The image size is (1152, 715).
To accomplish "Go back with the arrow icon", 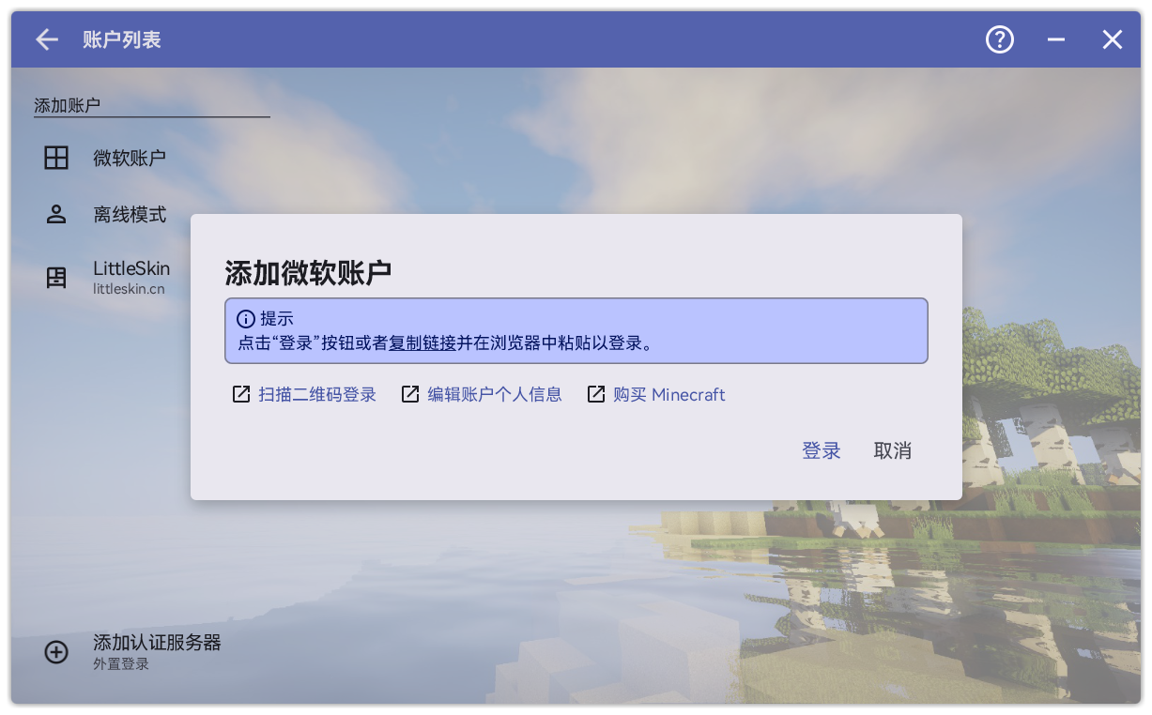I will [x=46, y=39].
